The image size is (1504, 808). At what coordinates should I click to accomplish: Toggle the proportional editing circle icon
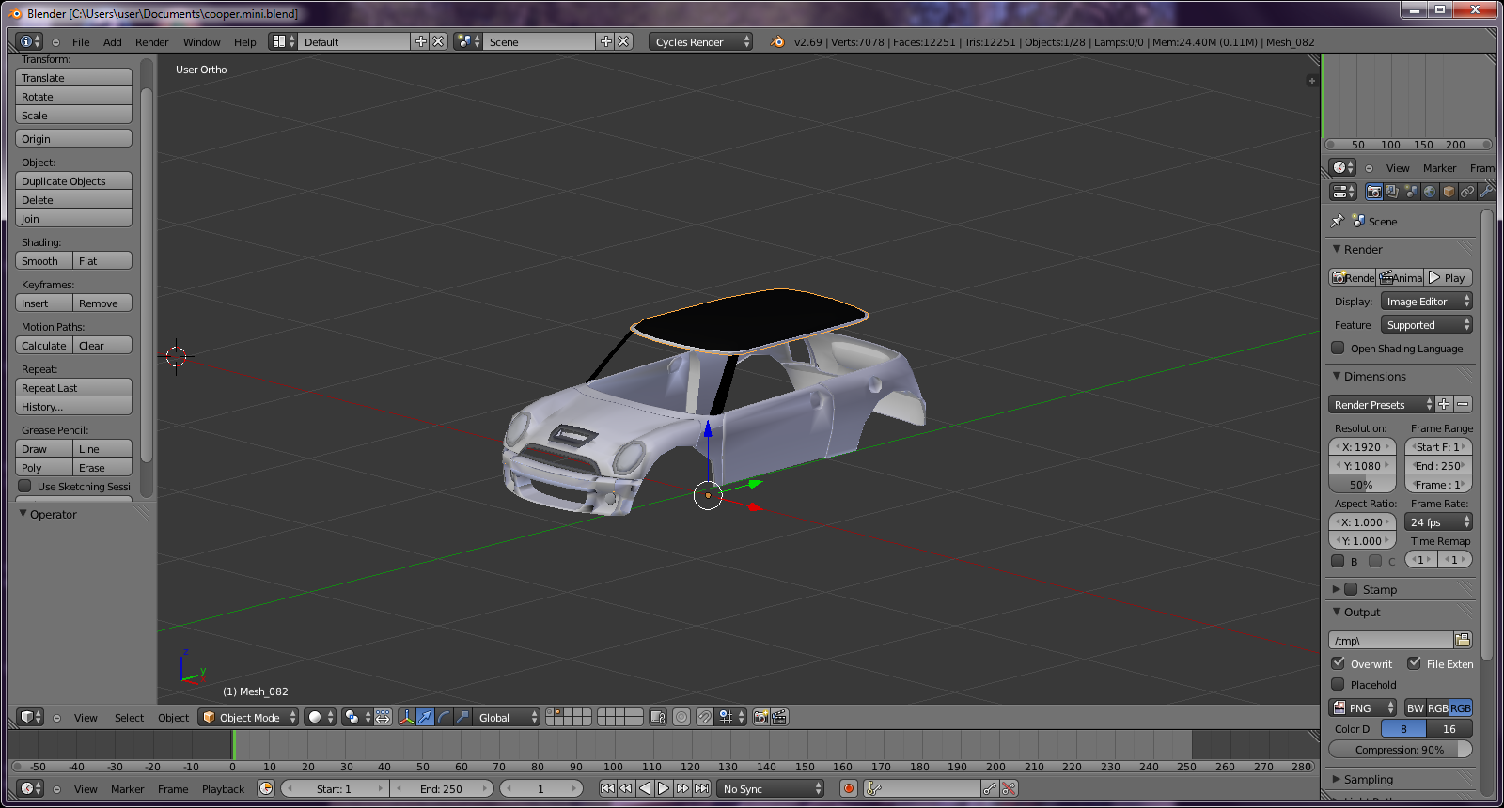coord(681,717)
